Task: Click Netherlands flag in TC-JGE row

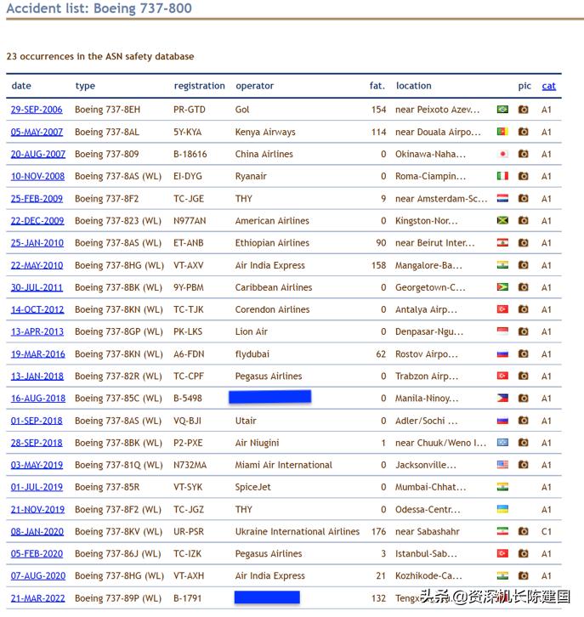Action: pyautogui.click(x=502, y=198)
